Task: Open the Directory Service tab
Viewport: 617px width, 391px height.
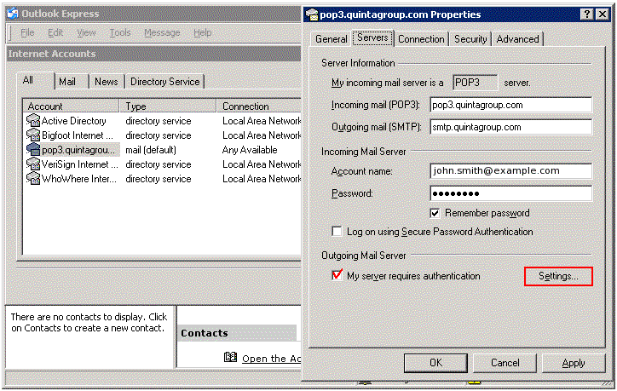Action: (164, 82)
